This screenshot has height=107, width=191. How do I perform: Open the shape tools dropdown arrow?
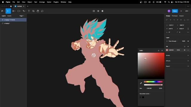pyautogui.click(x=21, y=11)
